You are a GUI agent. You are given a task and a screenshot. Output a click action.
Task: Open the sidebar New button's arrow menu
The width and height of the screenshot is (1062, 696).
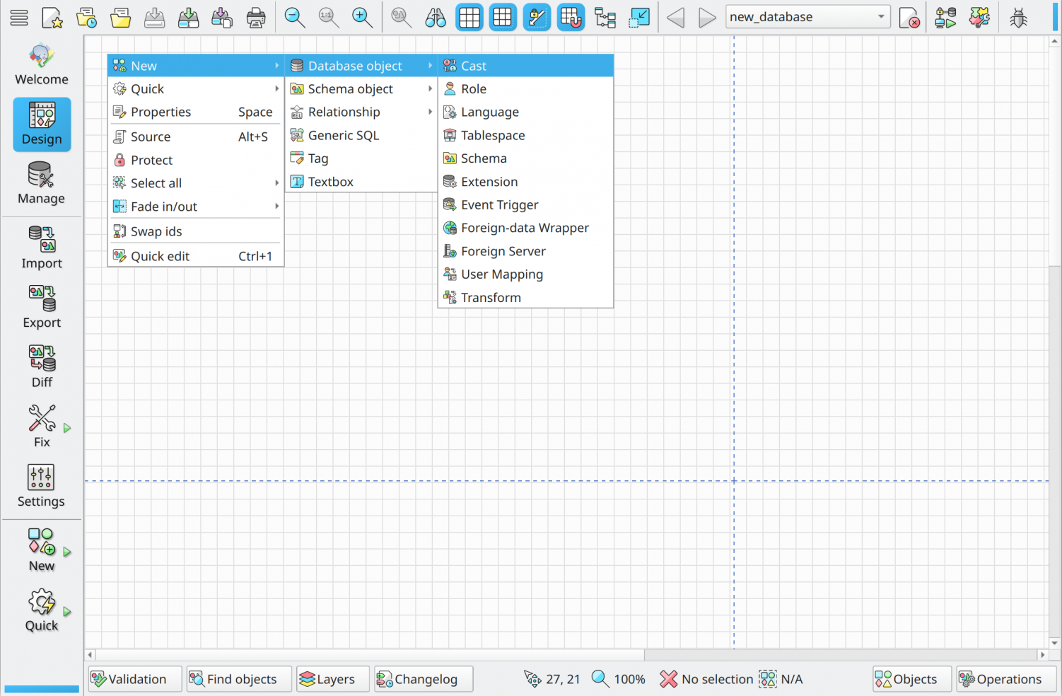67,552
